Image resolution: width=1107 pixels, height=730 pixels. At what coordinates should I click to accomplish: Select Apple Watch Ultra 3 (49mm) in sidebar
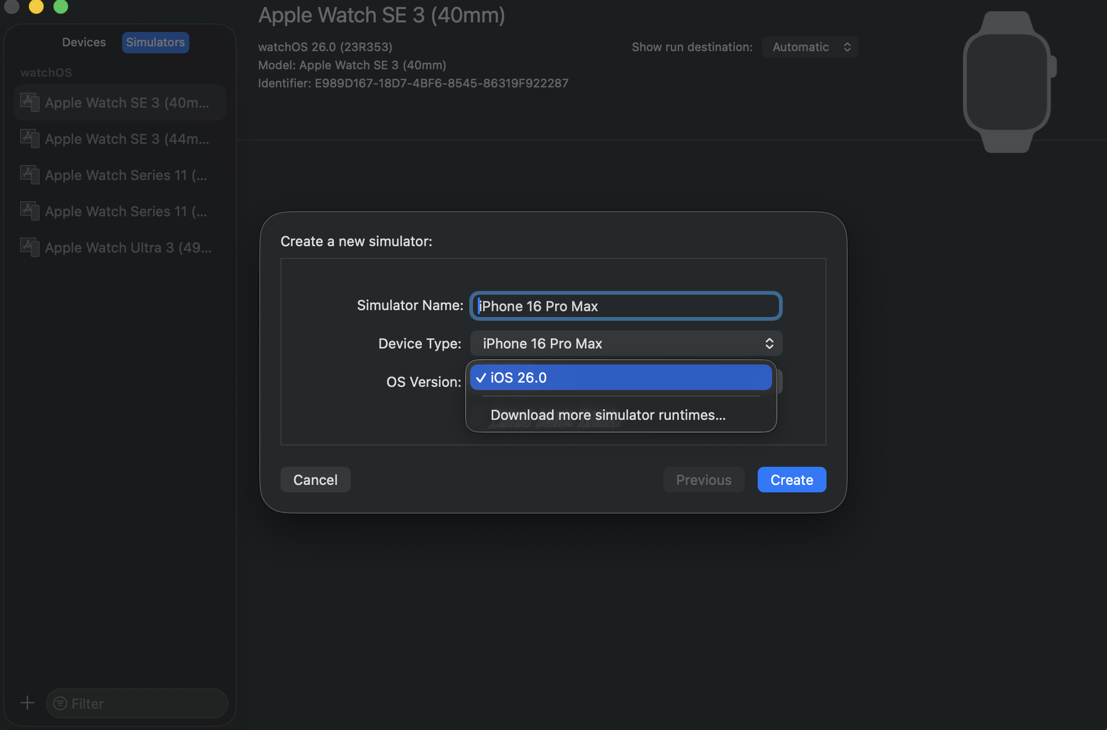click(x=128, y=247)
